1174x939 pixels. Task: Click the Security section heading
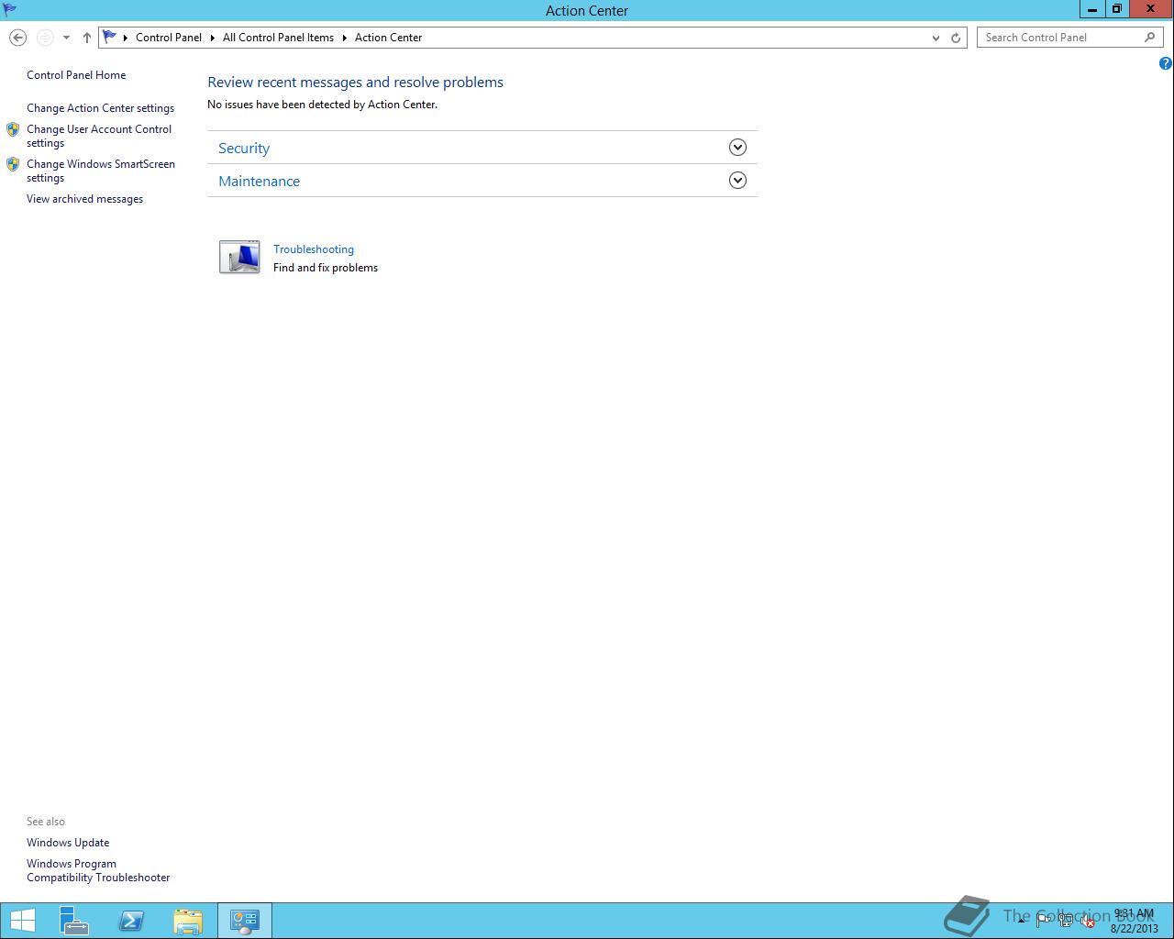click(x=244, y=148)
